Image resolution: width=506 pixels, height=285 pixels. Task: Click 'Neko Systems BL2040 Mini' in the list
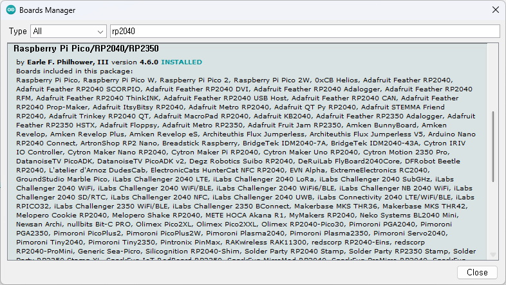coord(409,215)
